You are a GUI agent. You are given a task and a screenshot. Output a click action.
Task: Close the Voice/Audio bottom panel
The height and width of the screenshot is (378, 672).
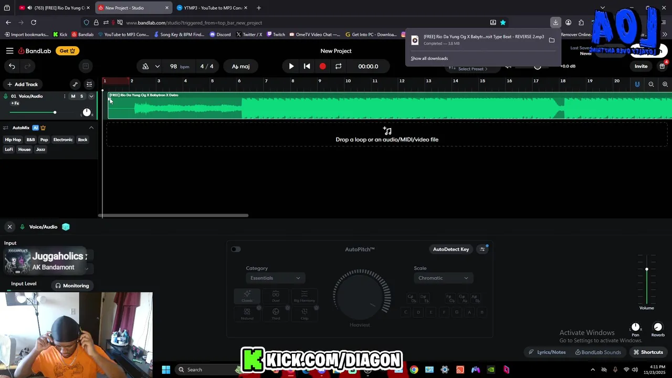[9, 227]
